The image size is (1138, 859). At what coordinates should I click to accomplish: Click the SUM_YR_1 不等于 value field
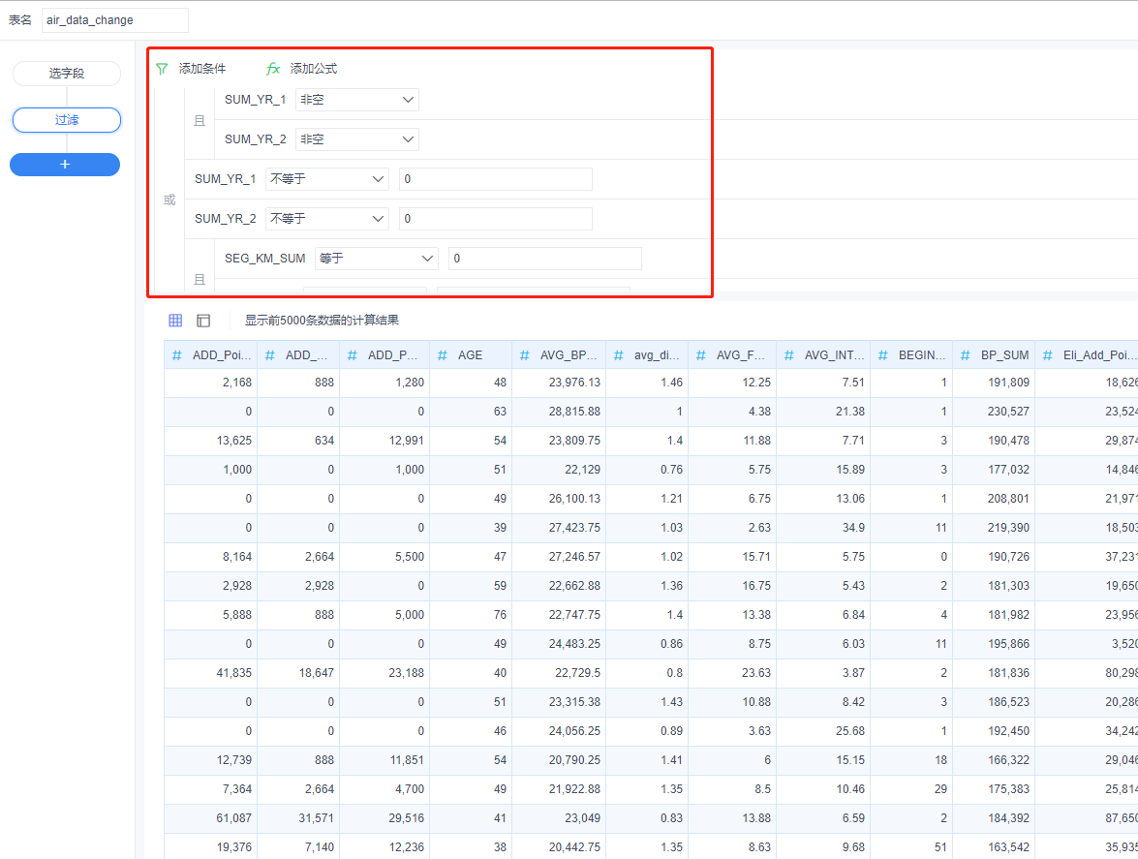pos(496,179)
